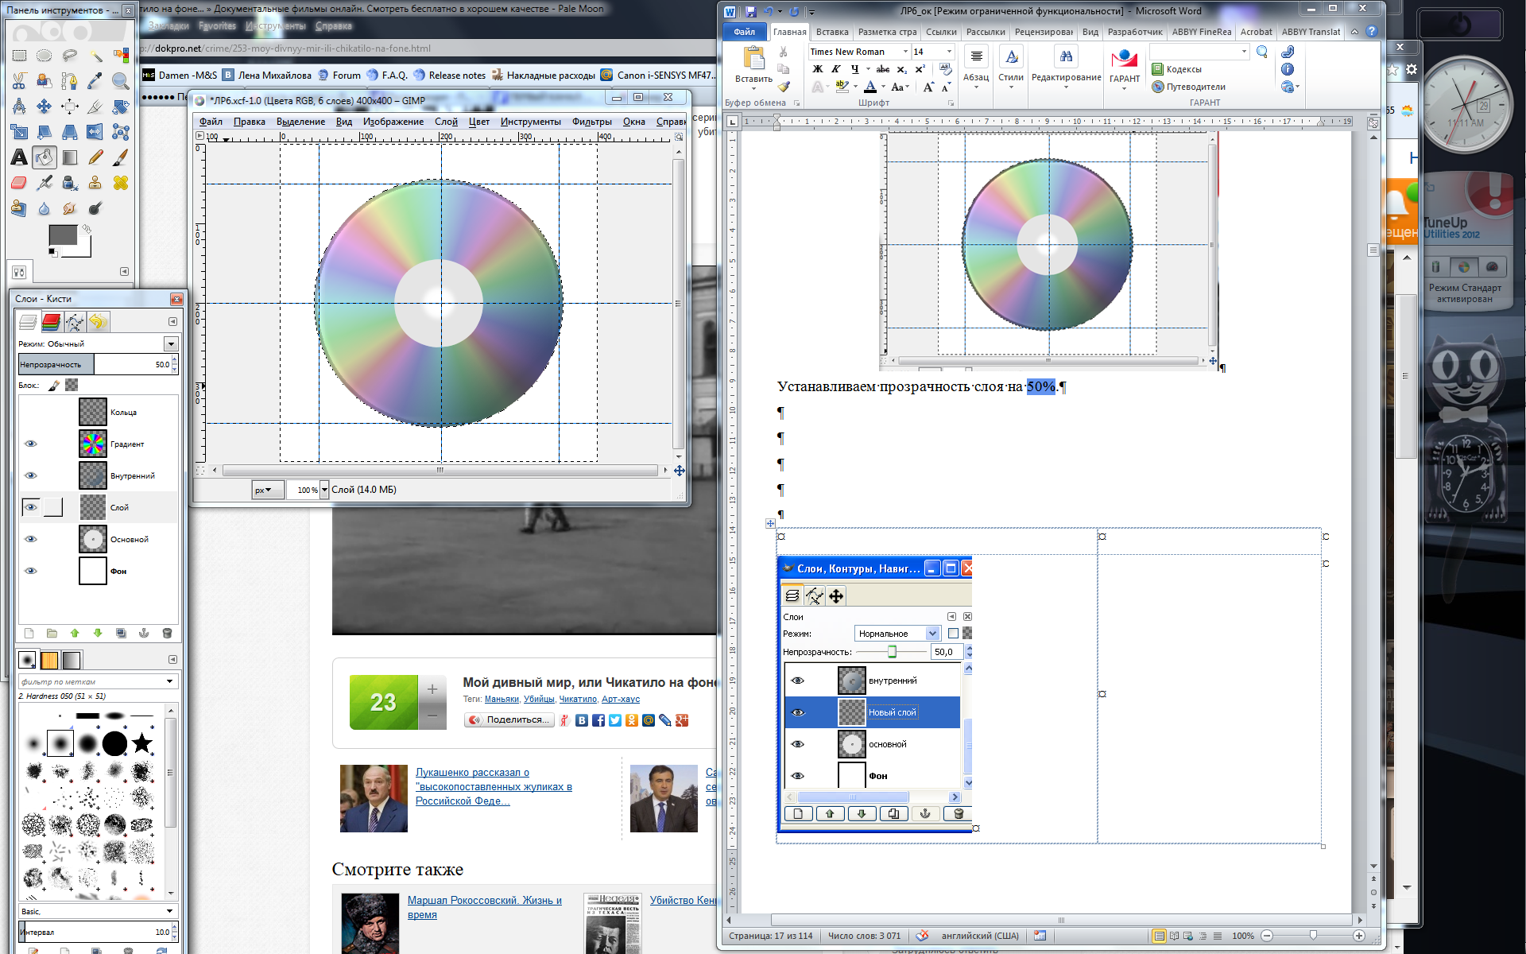
Task: Click the Word Format Painter brush
Action: [784, 87]
